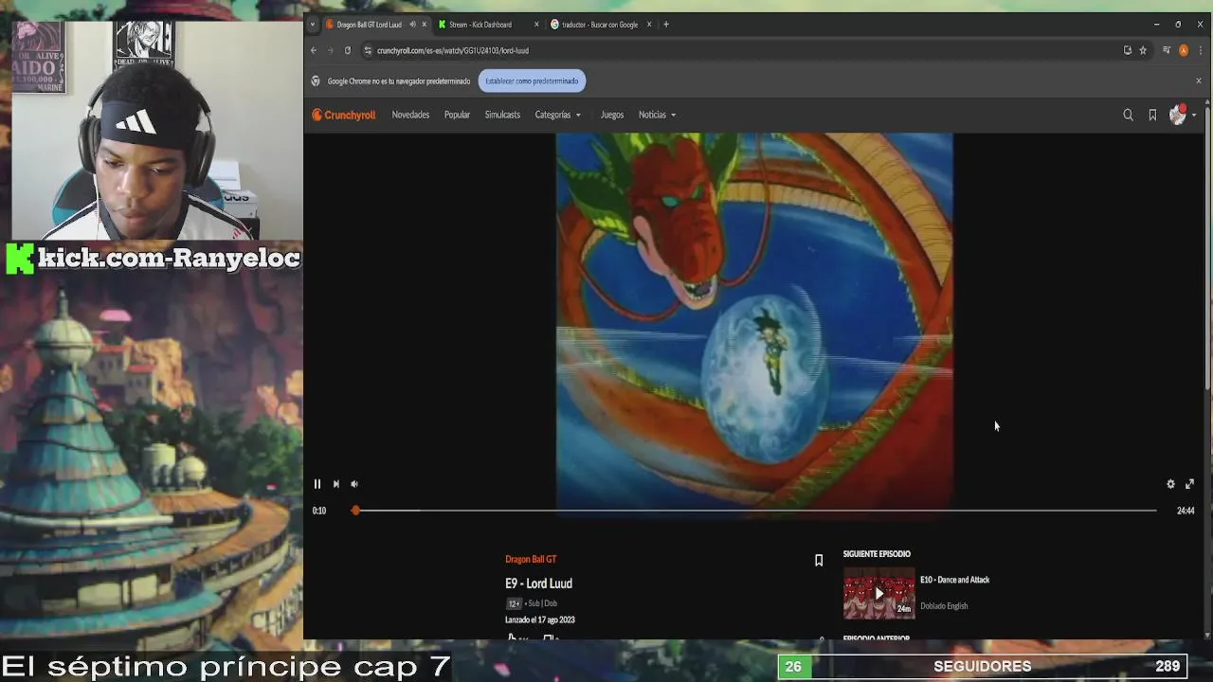
Task: Go forward in browser history
Action: pyautogui.click(x=331, y=50)
